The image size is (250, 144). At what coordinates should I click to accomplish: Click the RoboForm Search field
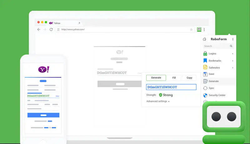[218, 46]
